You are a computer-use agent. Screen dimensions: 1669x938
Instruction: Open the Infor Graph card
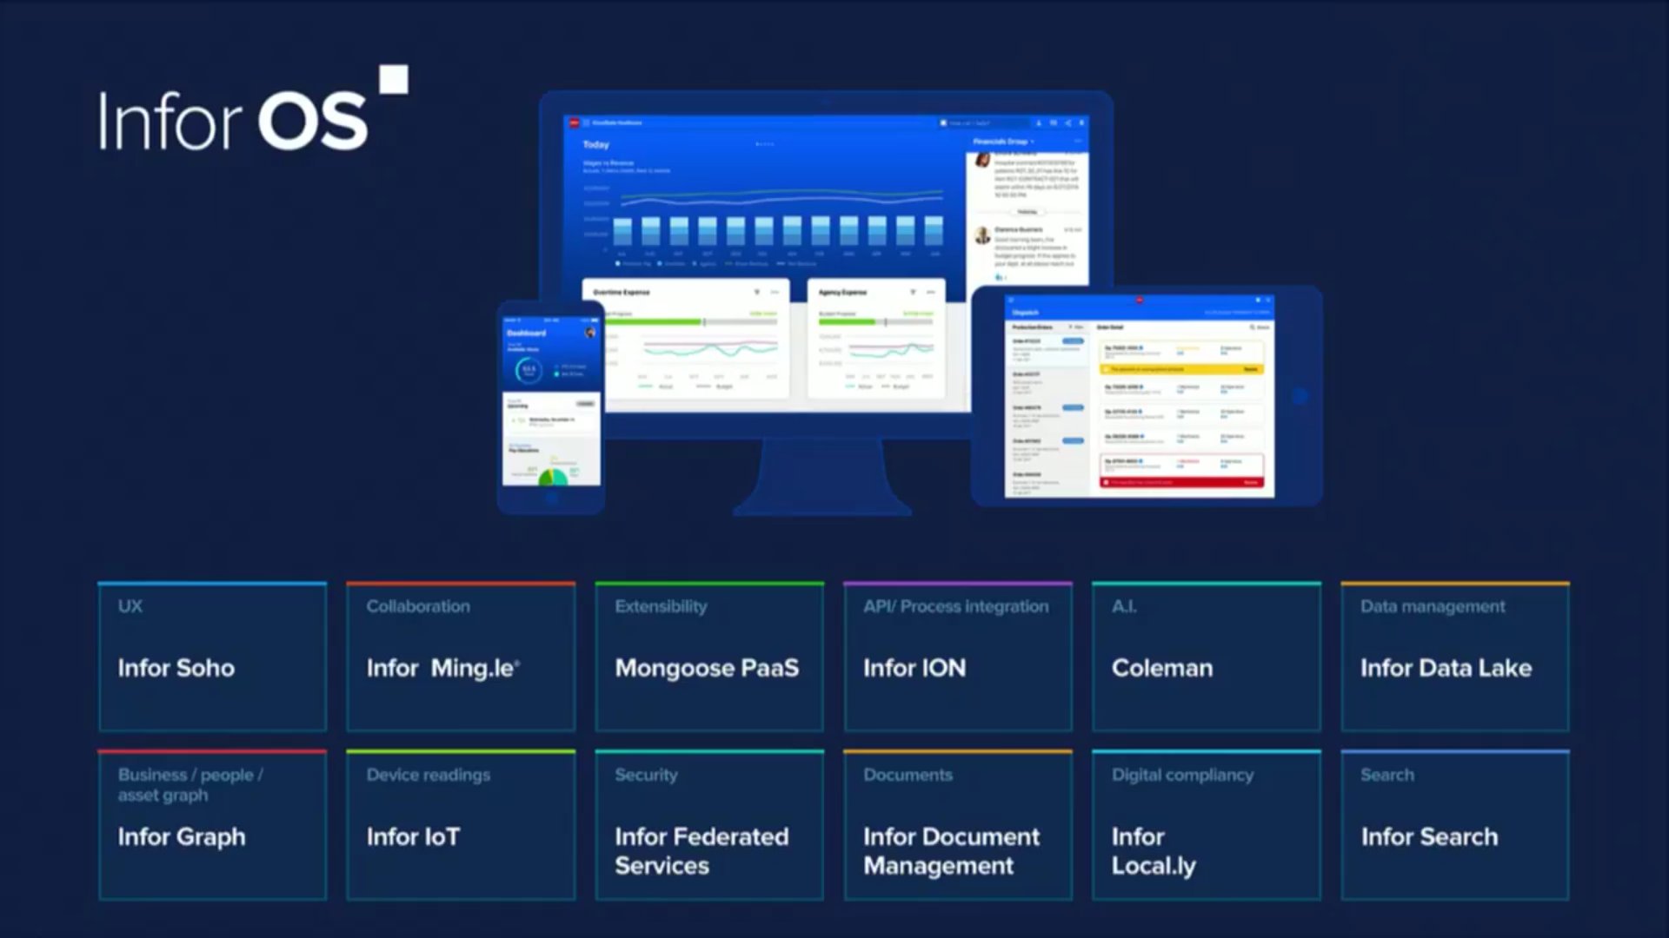[x=212, y=825]
